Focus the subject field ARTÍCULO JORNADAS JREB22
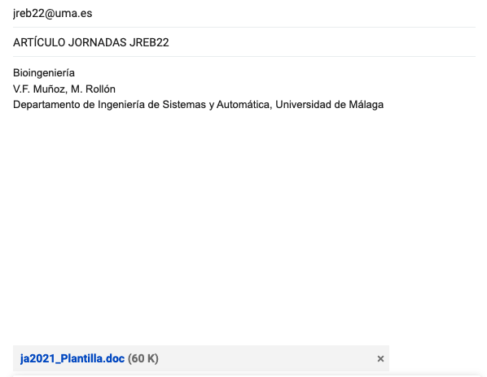 pos(244,42)
